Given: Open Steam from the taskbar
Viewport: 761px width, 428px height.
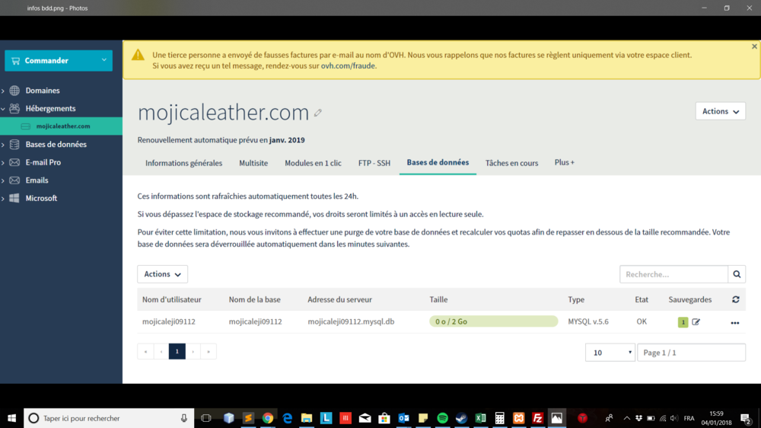Looking at the screenshot, I should point(461,418).
